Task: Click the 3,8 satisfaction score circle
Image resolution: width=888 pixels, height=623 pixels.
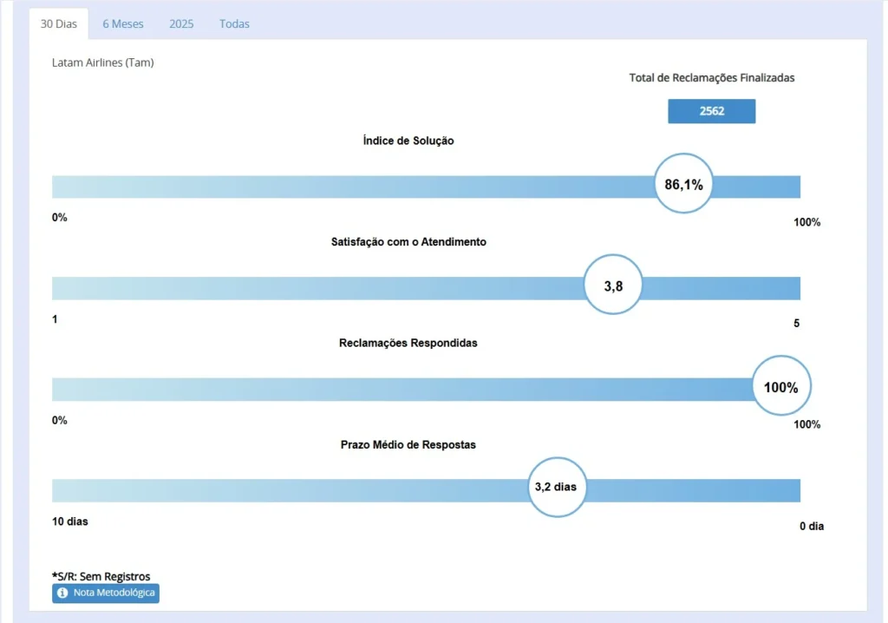Action: click(613, 285)
